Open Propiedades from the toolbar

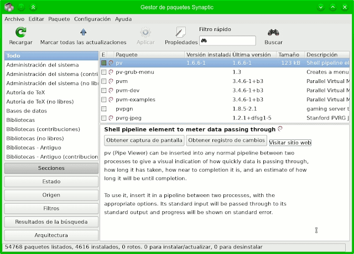181,36
